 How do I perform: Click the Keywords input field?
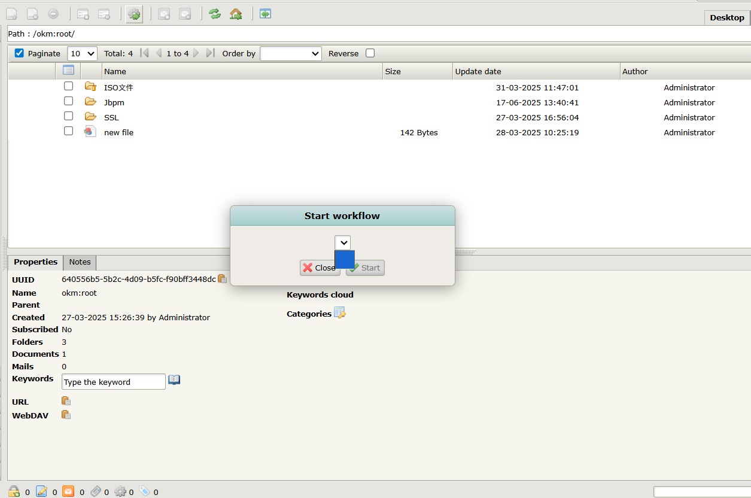(113, 382)
